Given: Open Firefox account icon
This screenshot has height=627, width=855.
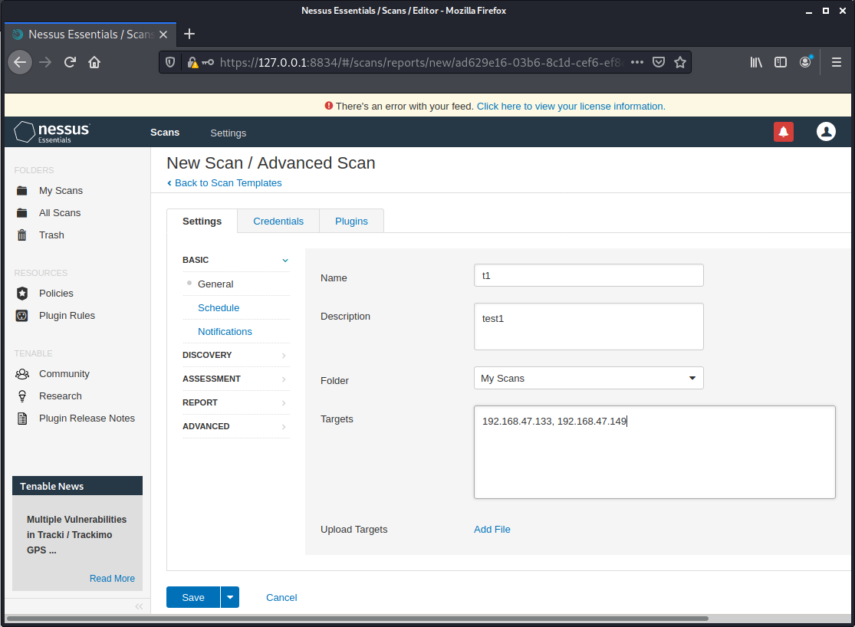Looking at the screenshot, I should (x=805, y=62).
